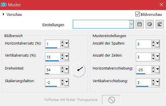This screenshot has width=166, height=106.
Task: Increase Anzahl der Spalten value
Action: pos(153,42)
